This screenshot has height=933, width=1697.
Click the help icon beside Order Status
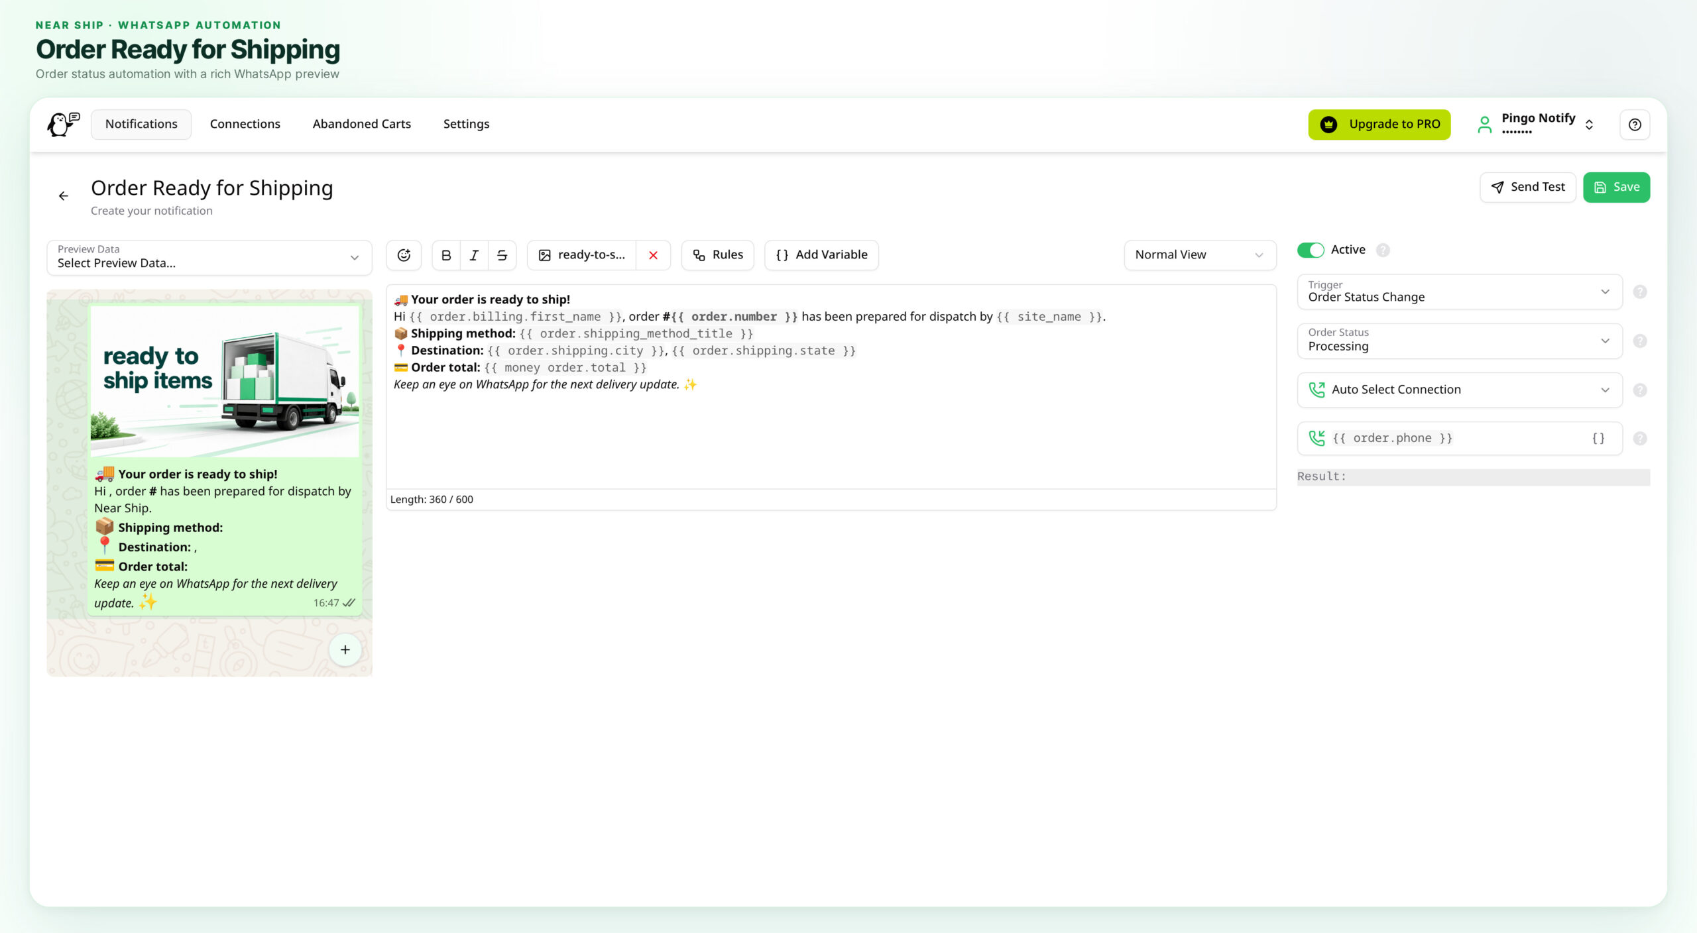point(1640,341)
